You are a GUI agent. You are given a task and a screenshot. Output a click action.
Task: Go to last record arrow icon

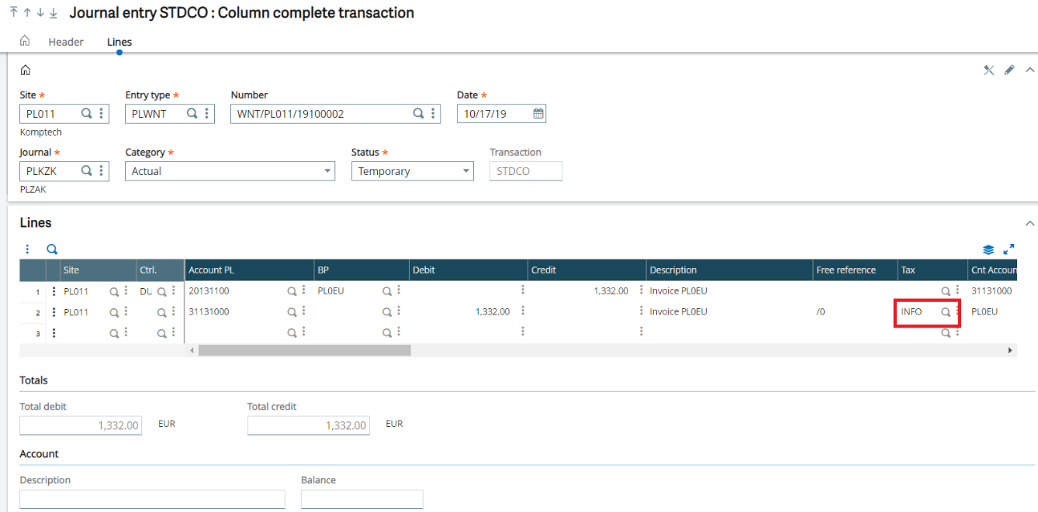click(54, 13)
